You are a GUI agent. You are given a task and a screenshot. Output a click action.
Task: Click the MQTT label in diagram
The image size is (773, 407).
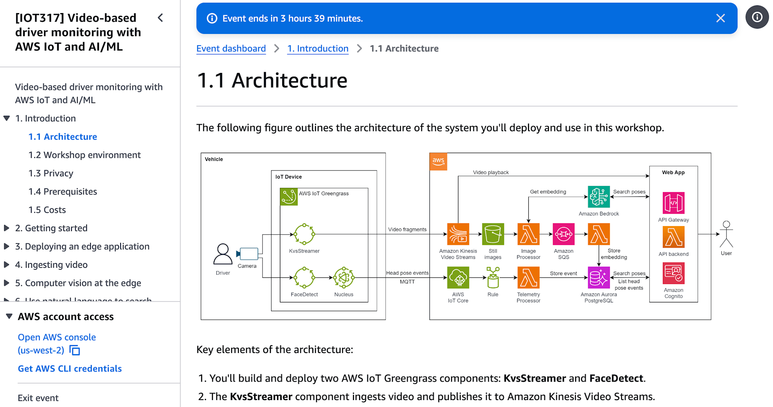tap(407, 282)
